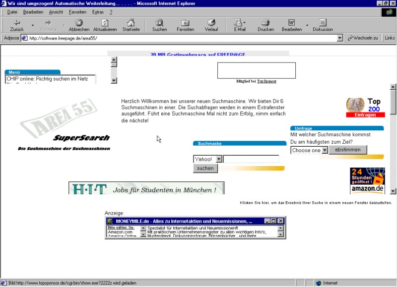Open the Extras menu
The height and width of the screenshot is (288, 397).
coord(98,12)
